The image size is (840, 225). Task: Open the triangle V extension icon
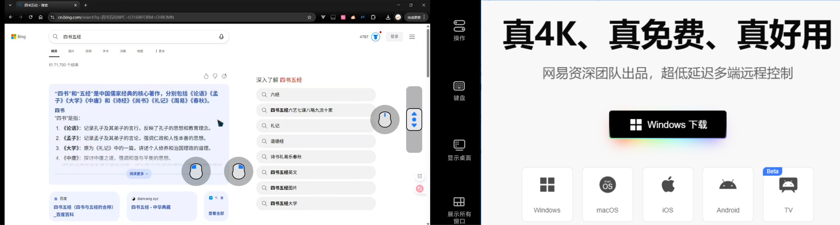click(323, 17)
